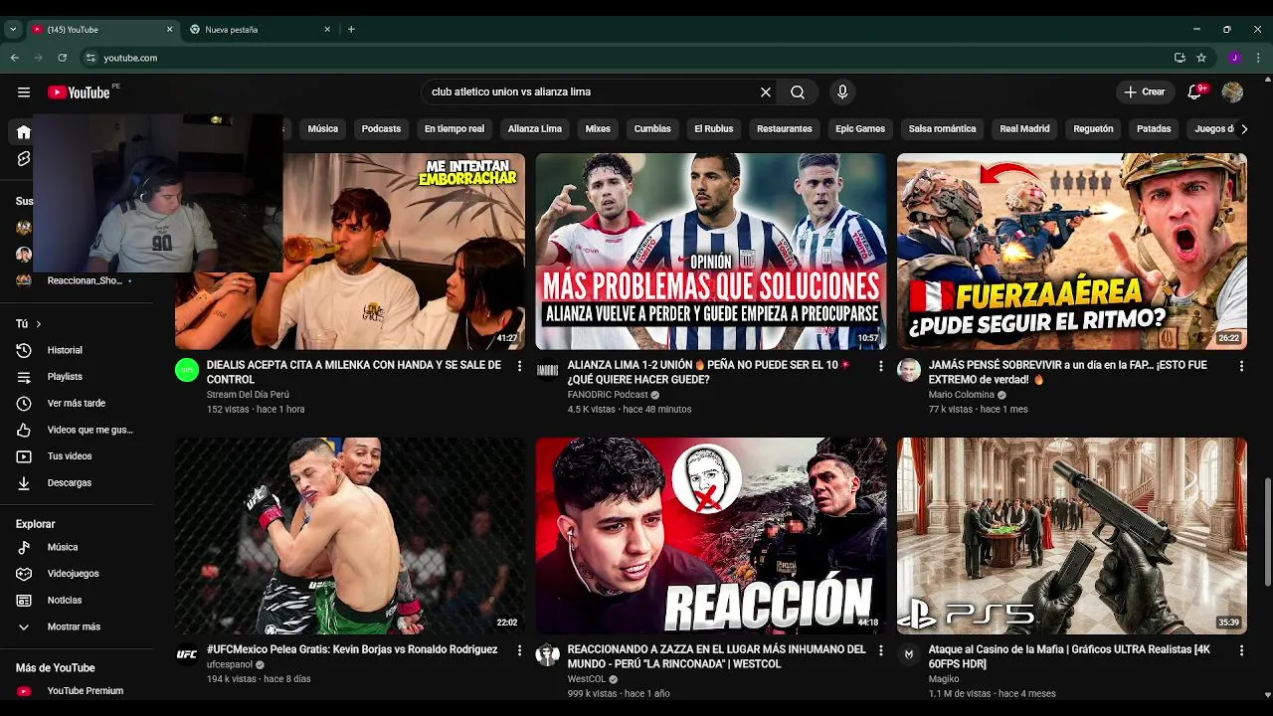Open a new browser tab with plus
The height and width of the screenshot is (716, 1273).
pos(351,30)
